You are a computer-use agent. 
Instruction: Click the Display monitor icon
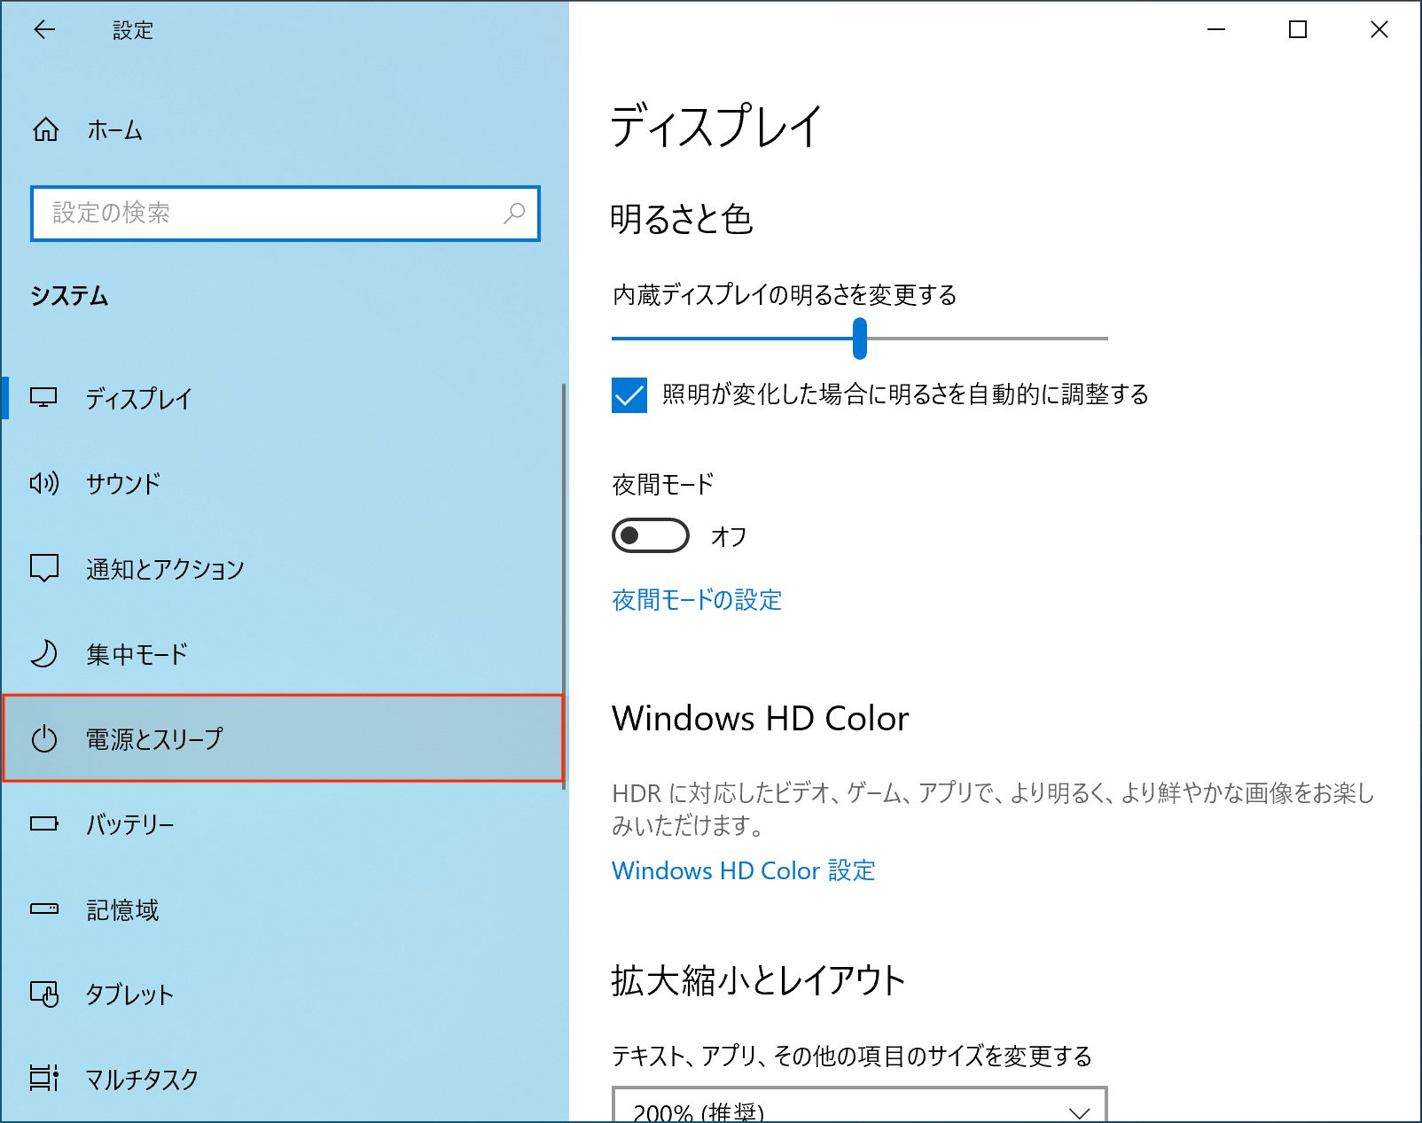pyautogui.click(x=43, y=398)
